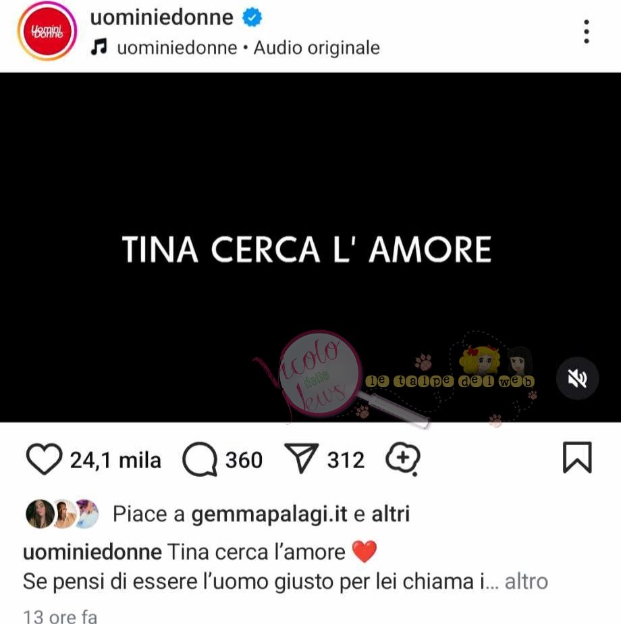Open uominiedonne username in the caption
This screenshot has width=621, height=624.
pyautogui.click(x=92, y=552)
